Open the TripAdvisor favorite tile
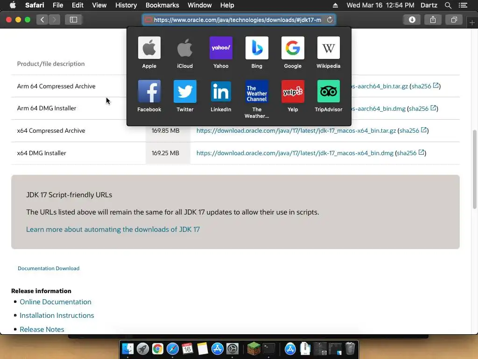This screenshot has width=478, height=359. 328,91
